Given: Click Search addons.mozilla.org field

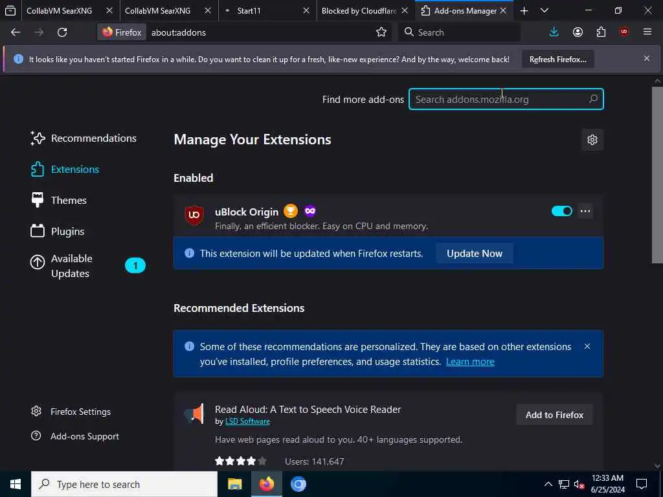Looking at the screenshot, I should click(x=506, y=99).
